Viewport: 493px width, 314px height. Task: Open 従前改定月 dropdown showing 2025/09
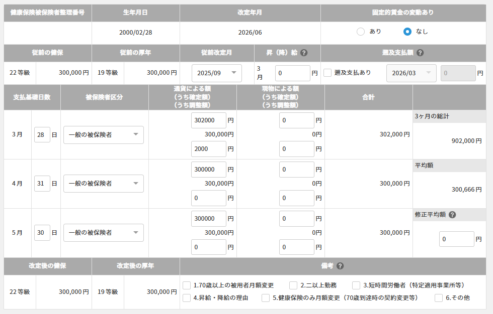point(217,73)
